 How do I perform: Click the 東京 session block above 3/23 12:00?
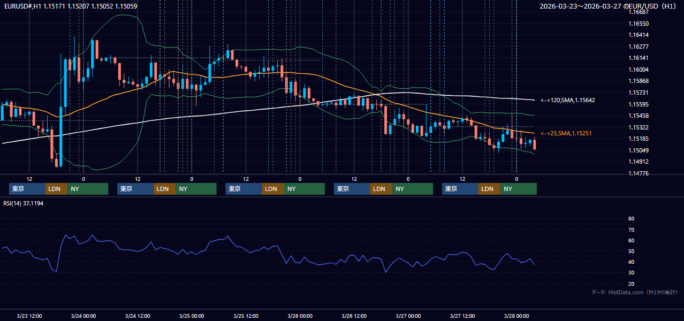[x=27, y=189]
